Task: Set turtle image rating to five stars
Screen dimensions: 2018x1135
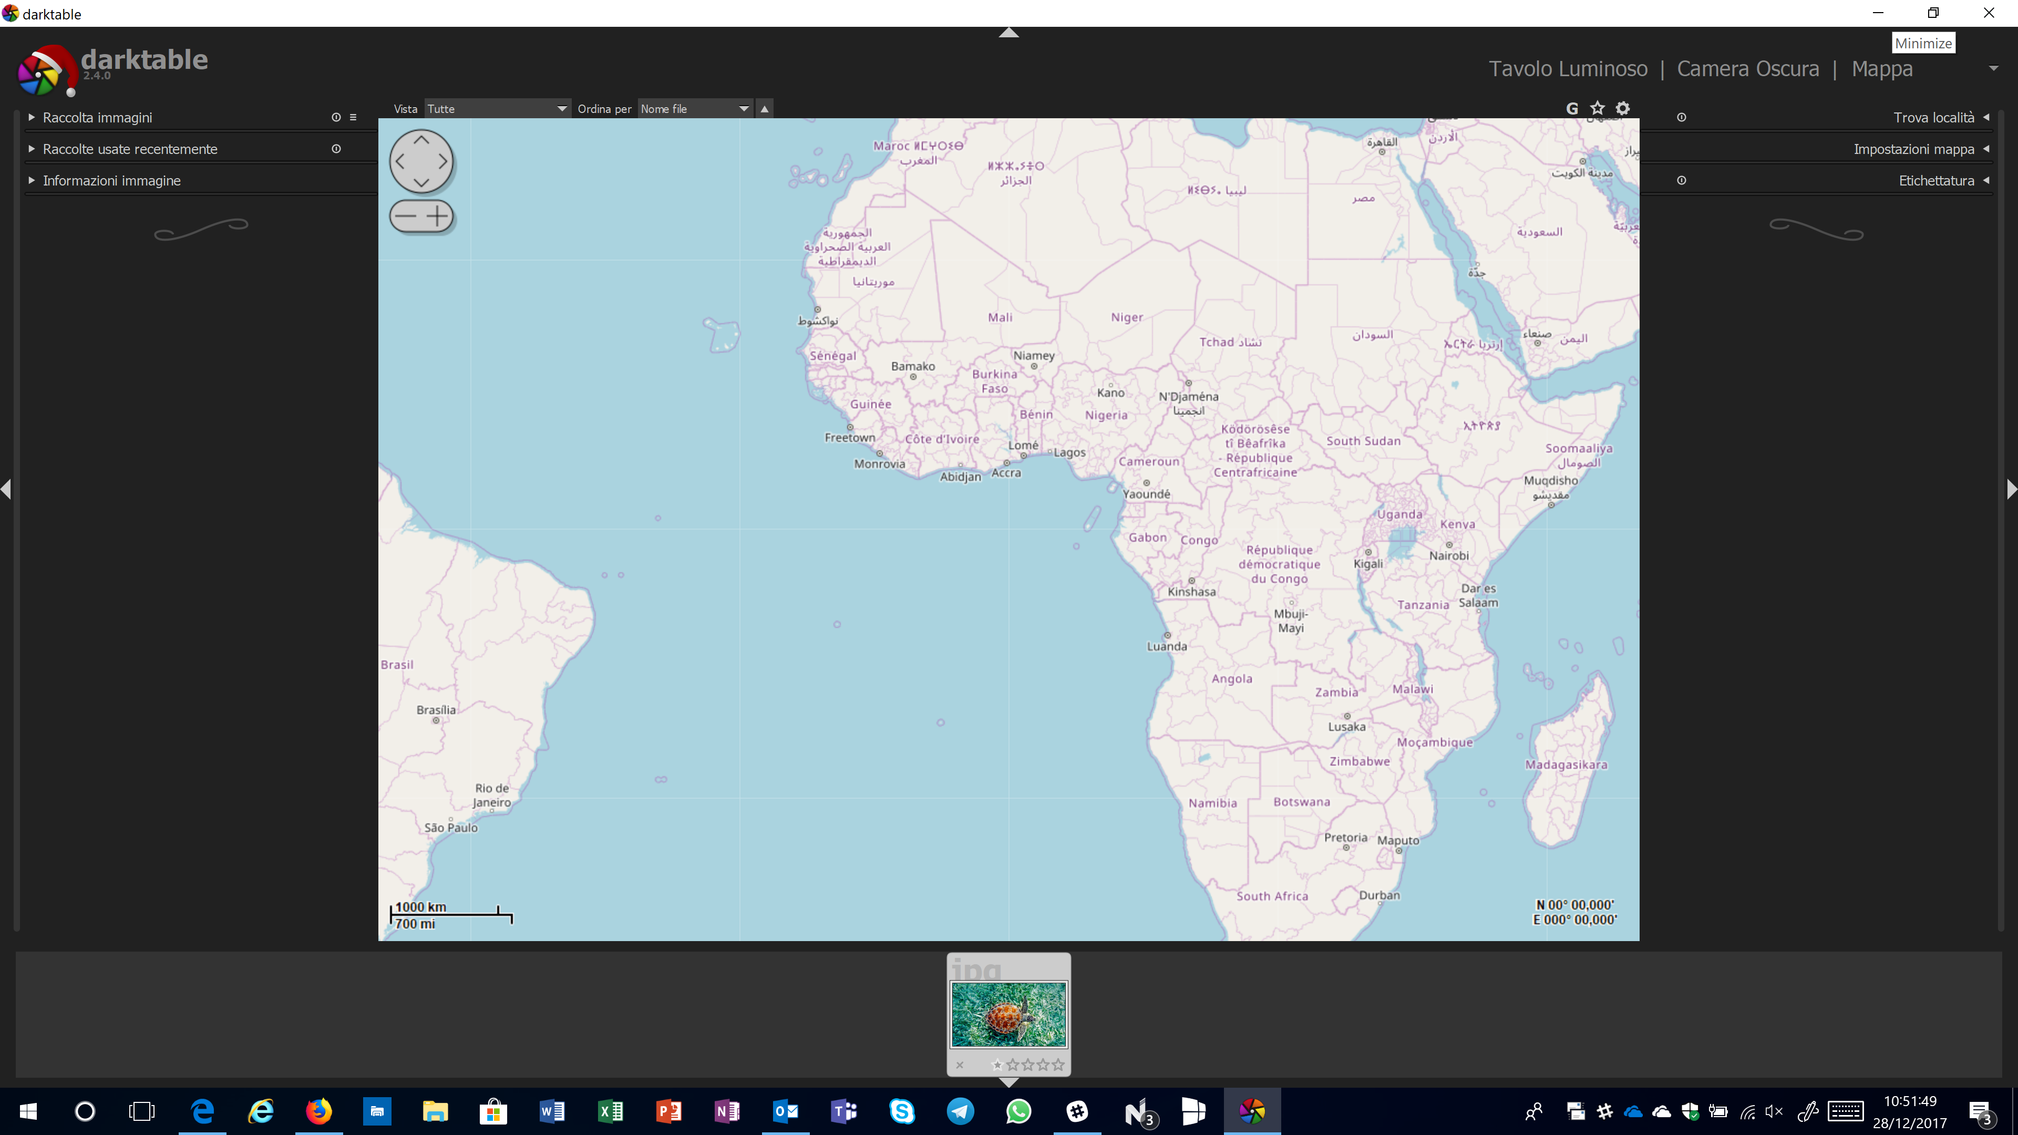Action: [x=1058, y=1065]
